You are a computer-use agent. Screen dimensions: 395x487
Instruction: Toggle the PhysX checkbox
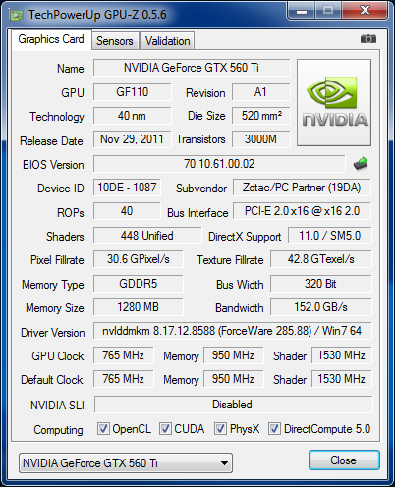click(x=220, y=428)
